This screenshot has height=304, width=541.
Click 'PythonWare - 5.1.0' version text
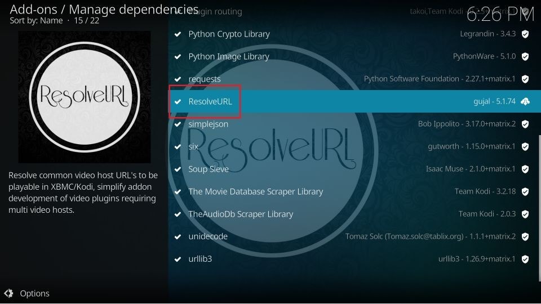[485, 56]
